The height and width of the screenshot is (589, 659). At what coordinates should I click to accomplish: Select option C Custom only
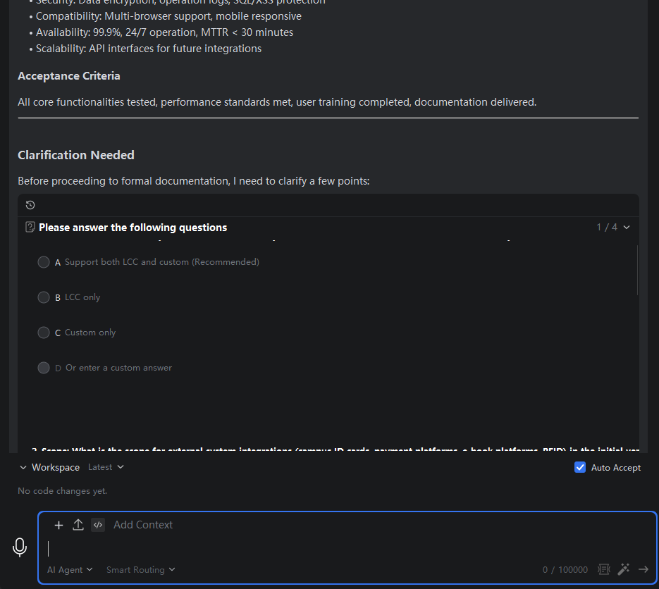44,333
